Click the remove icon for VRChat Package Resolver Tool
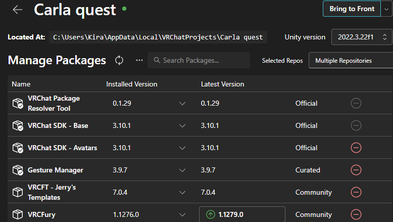This screenshot has width=393, height=222. (356, 103)
